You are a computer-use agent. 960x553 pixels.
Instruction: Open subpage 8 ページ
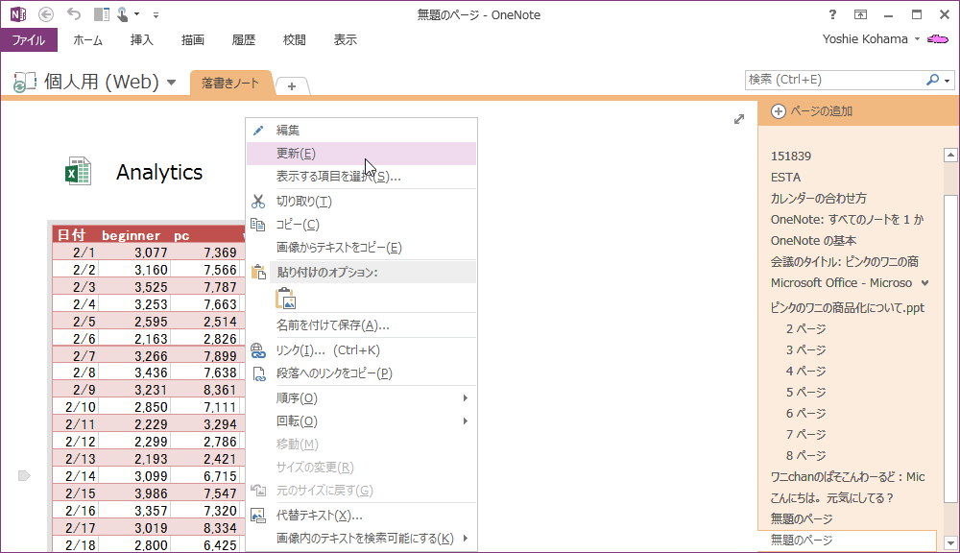click(x=805, y=456)
